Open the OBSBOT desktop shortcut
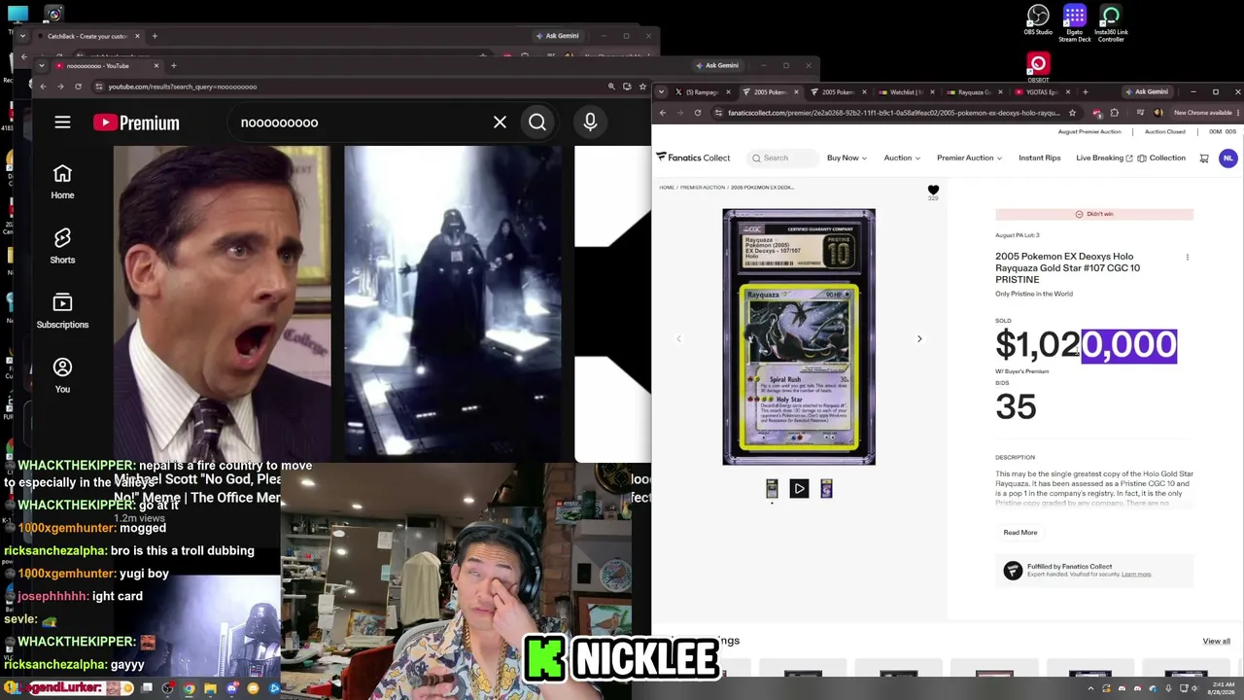This screenshot has width=1244, height=700. pyautogui.click(x=1038, y=67)
